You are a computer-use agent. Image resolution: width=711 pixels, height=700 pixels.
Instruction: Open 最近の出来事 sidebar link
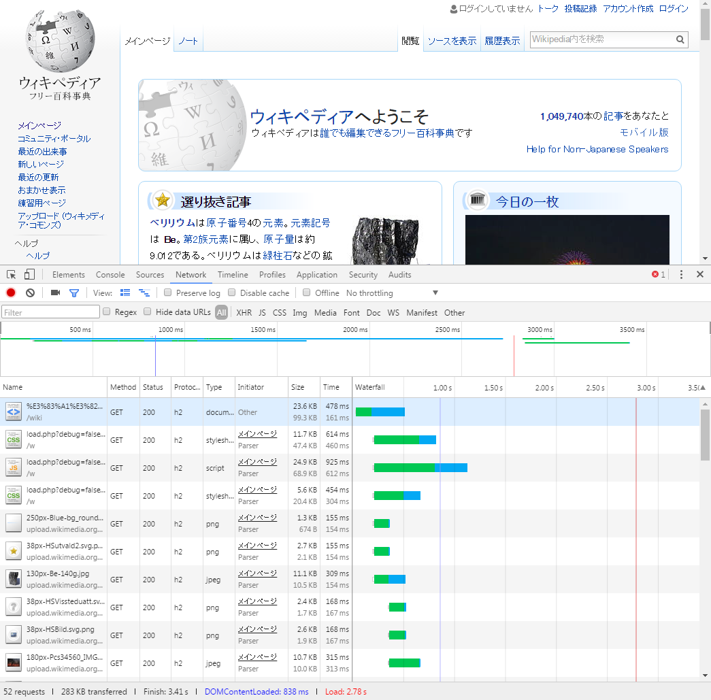[43, 152]
